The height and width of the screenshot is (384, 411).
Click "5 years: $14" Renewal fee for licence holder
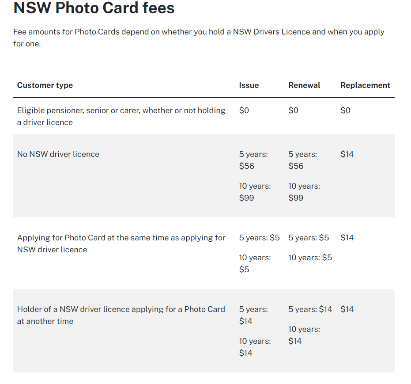point(310,309)
